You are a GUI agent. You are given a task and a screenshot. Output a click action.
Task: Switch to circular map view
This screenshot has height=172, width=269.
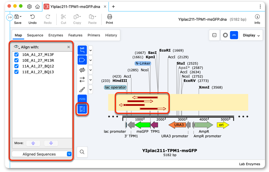point(225,35)
